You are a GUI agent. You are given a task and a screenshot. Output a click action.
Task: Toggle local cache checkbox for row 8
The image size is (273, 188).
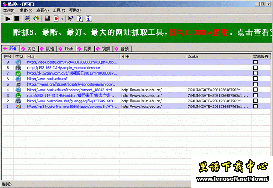[255, 68]
